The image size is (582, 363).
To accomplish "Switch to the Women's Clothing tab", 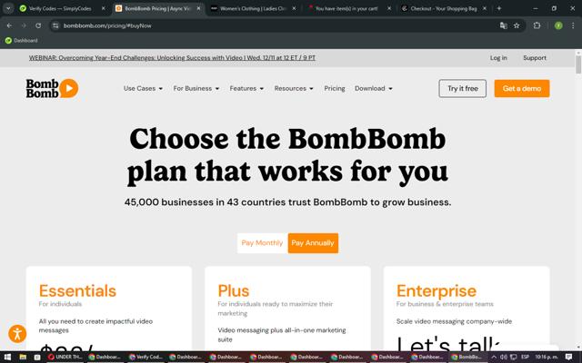I will [x=253, y=8].
